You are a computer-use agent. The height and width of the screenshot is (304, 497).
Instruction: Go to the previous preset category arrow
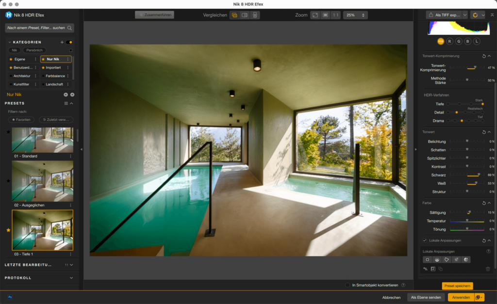66,95
